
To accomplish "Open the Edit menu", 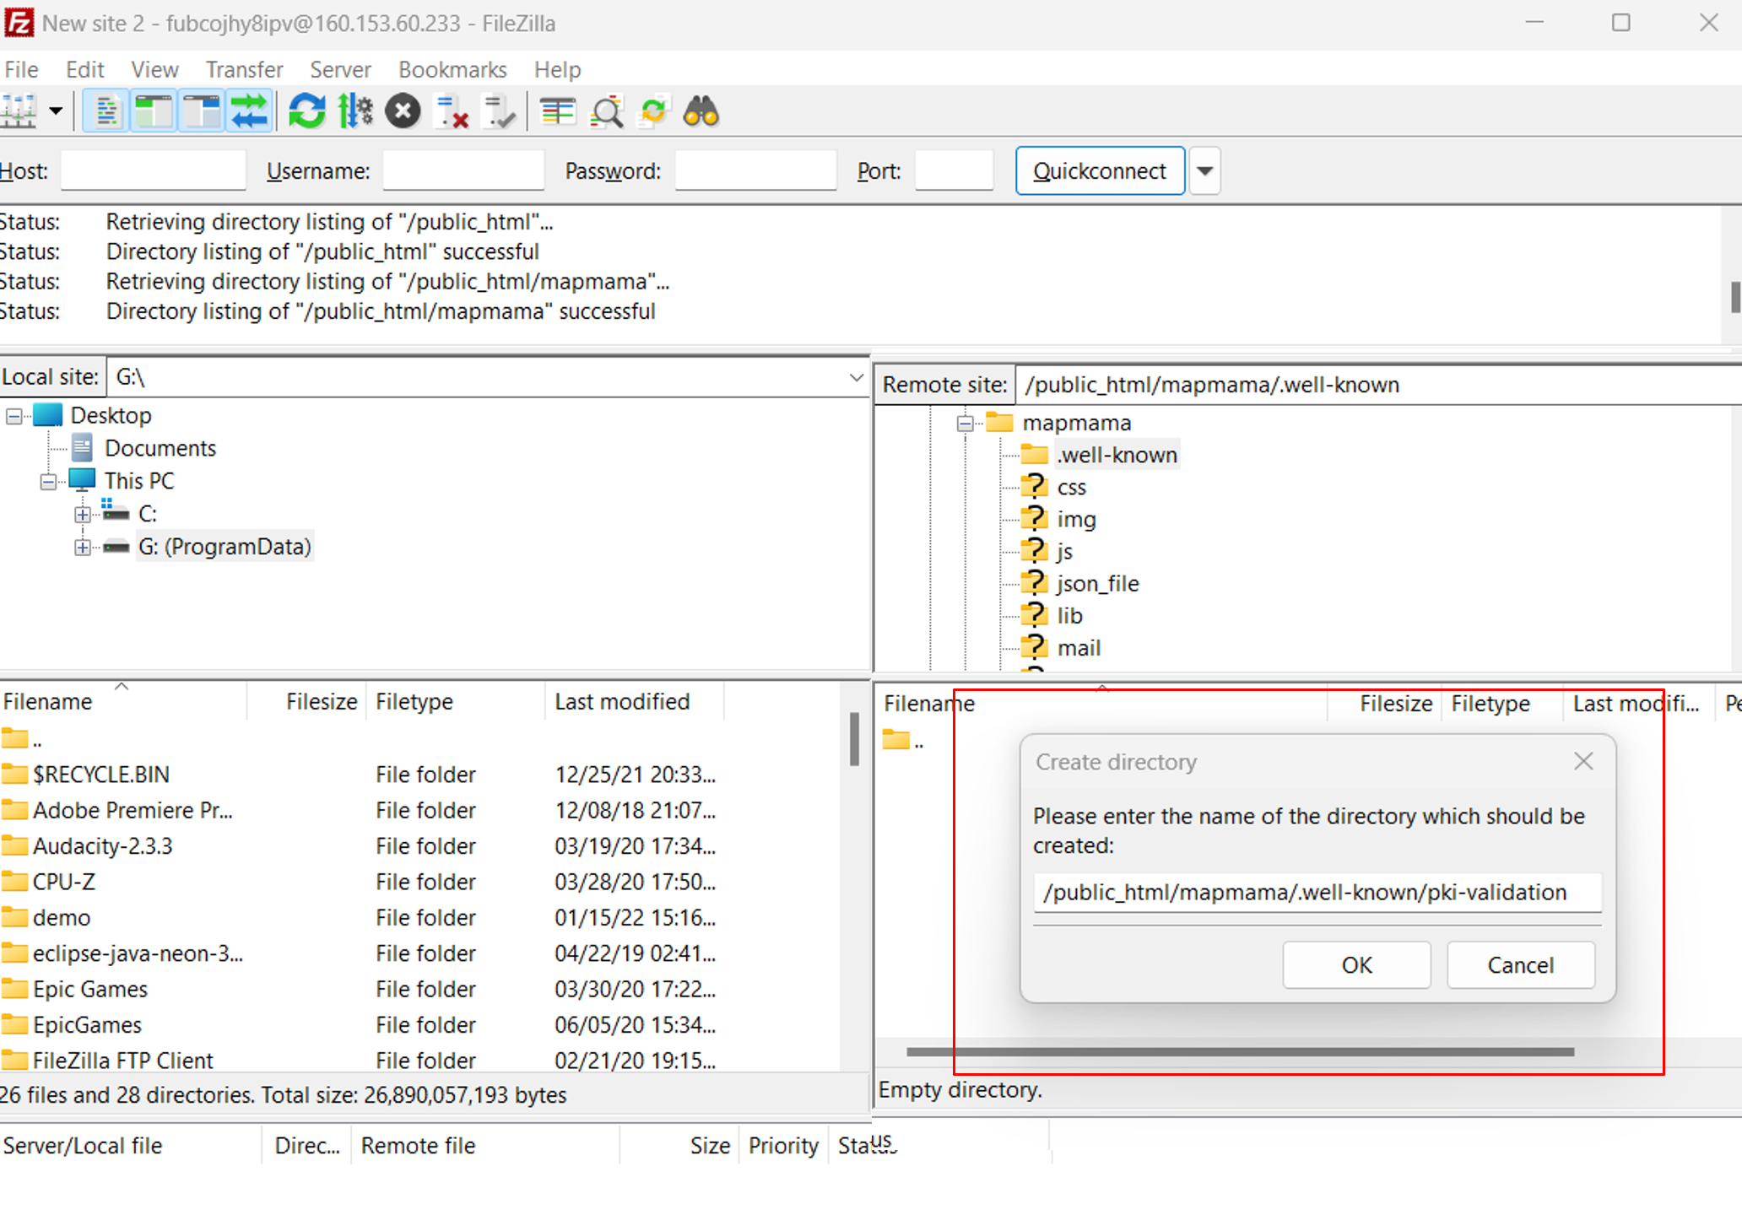I will click(84, 69).
